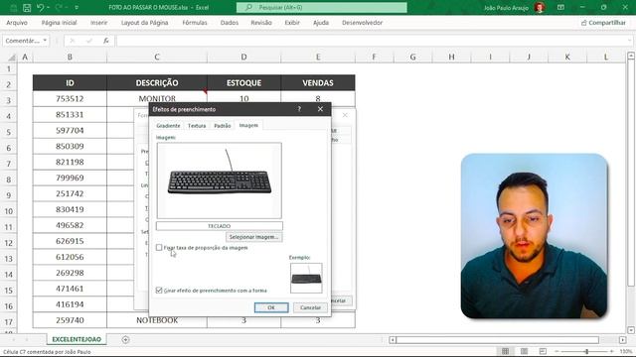Image resolution: width=636 pixels, height=357 pixels.
Task: Click the DESCRIÇÃO header cell
Action: [157, 83]
